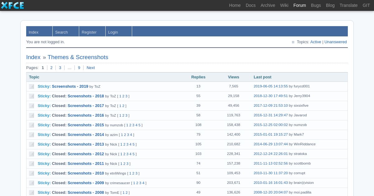The image size is (374, 196).
Task: Click the topic icon beside Screenshots - 2011
Action: (x=31, y=164)
